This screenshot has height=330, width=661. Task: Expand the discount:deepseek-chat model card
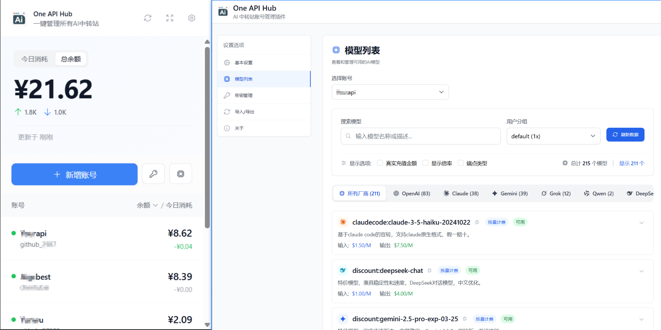[642, 271]
